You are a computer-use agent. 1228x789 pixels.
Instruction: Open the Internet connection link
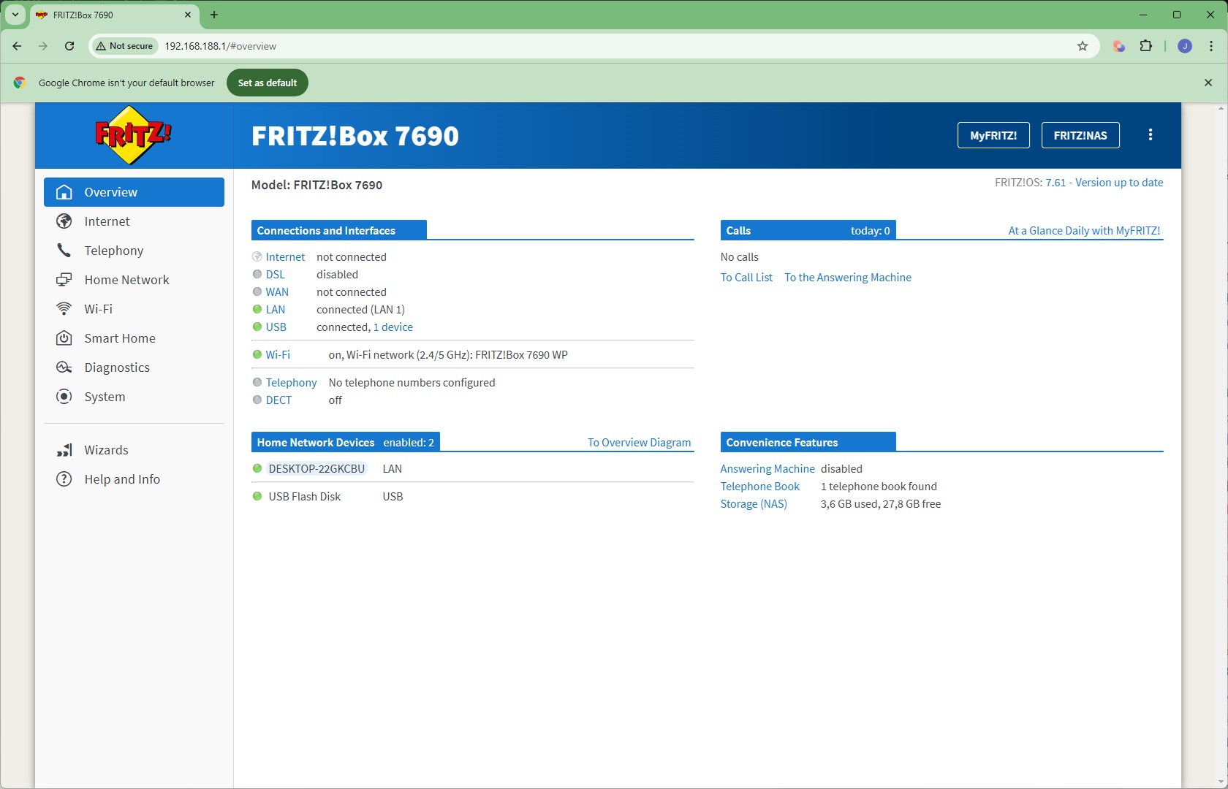pos(285,257)
